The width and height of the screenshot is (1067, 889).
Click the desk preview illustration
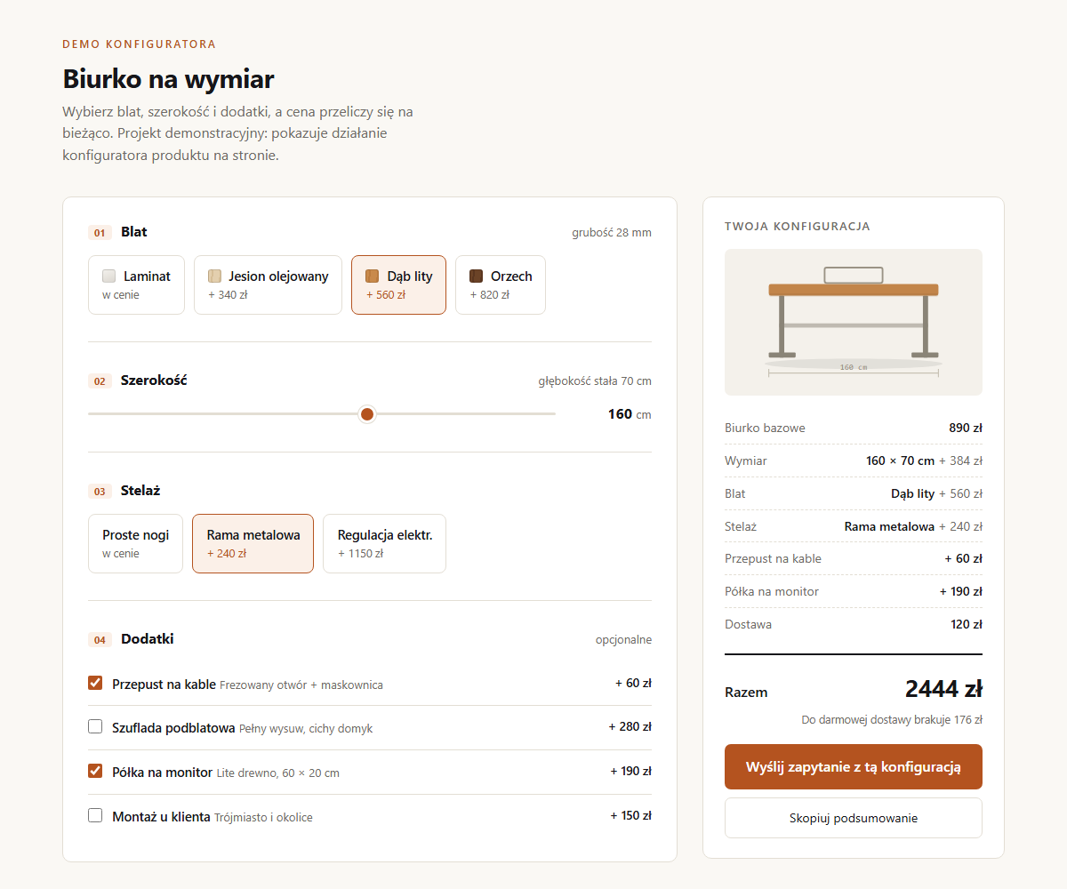point(854,322)
